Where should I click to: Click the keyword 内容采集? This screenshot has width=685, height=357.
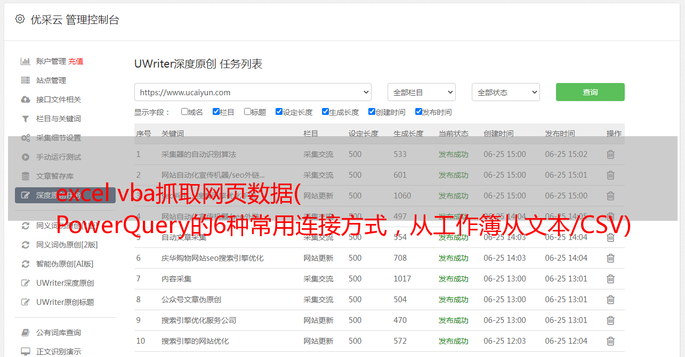click(x=176, y=279)
